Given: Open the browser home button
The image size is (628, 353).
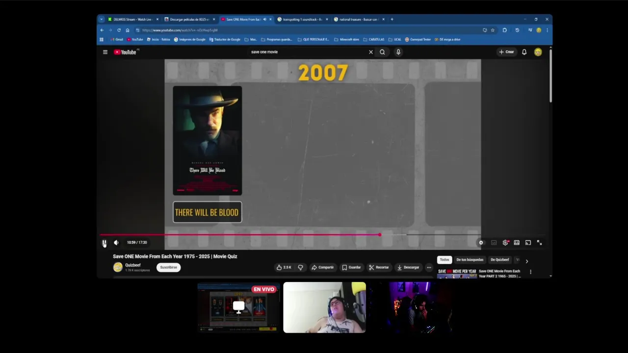Looking at the screenshot, I should click(128, 30).
